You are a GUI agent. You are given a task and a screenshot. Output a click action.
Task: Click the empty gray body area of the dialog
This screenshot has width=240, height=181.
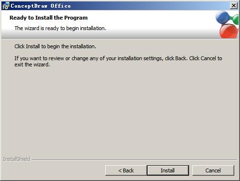click(x=119, y=111)
